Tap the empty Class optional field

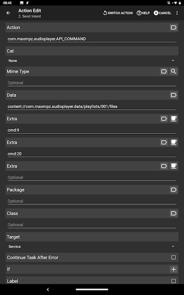92,225
